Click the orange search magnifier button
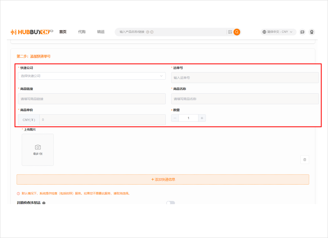328x238 pixels. pyautogui.click(x=237, y=32)
